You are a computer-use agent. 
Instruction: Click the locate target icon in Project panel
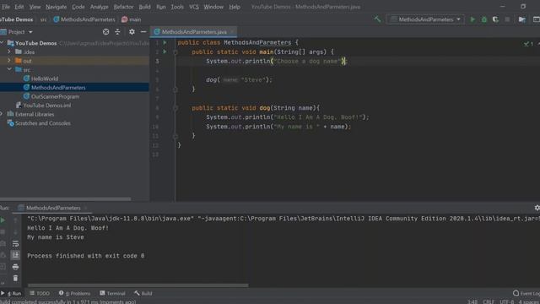pos(105,32)
